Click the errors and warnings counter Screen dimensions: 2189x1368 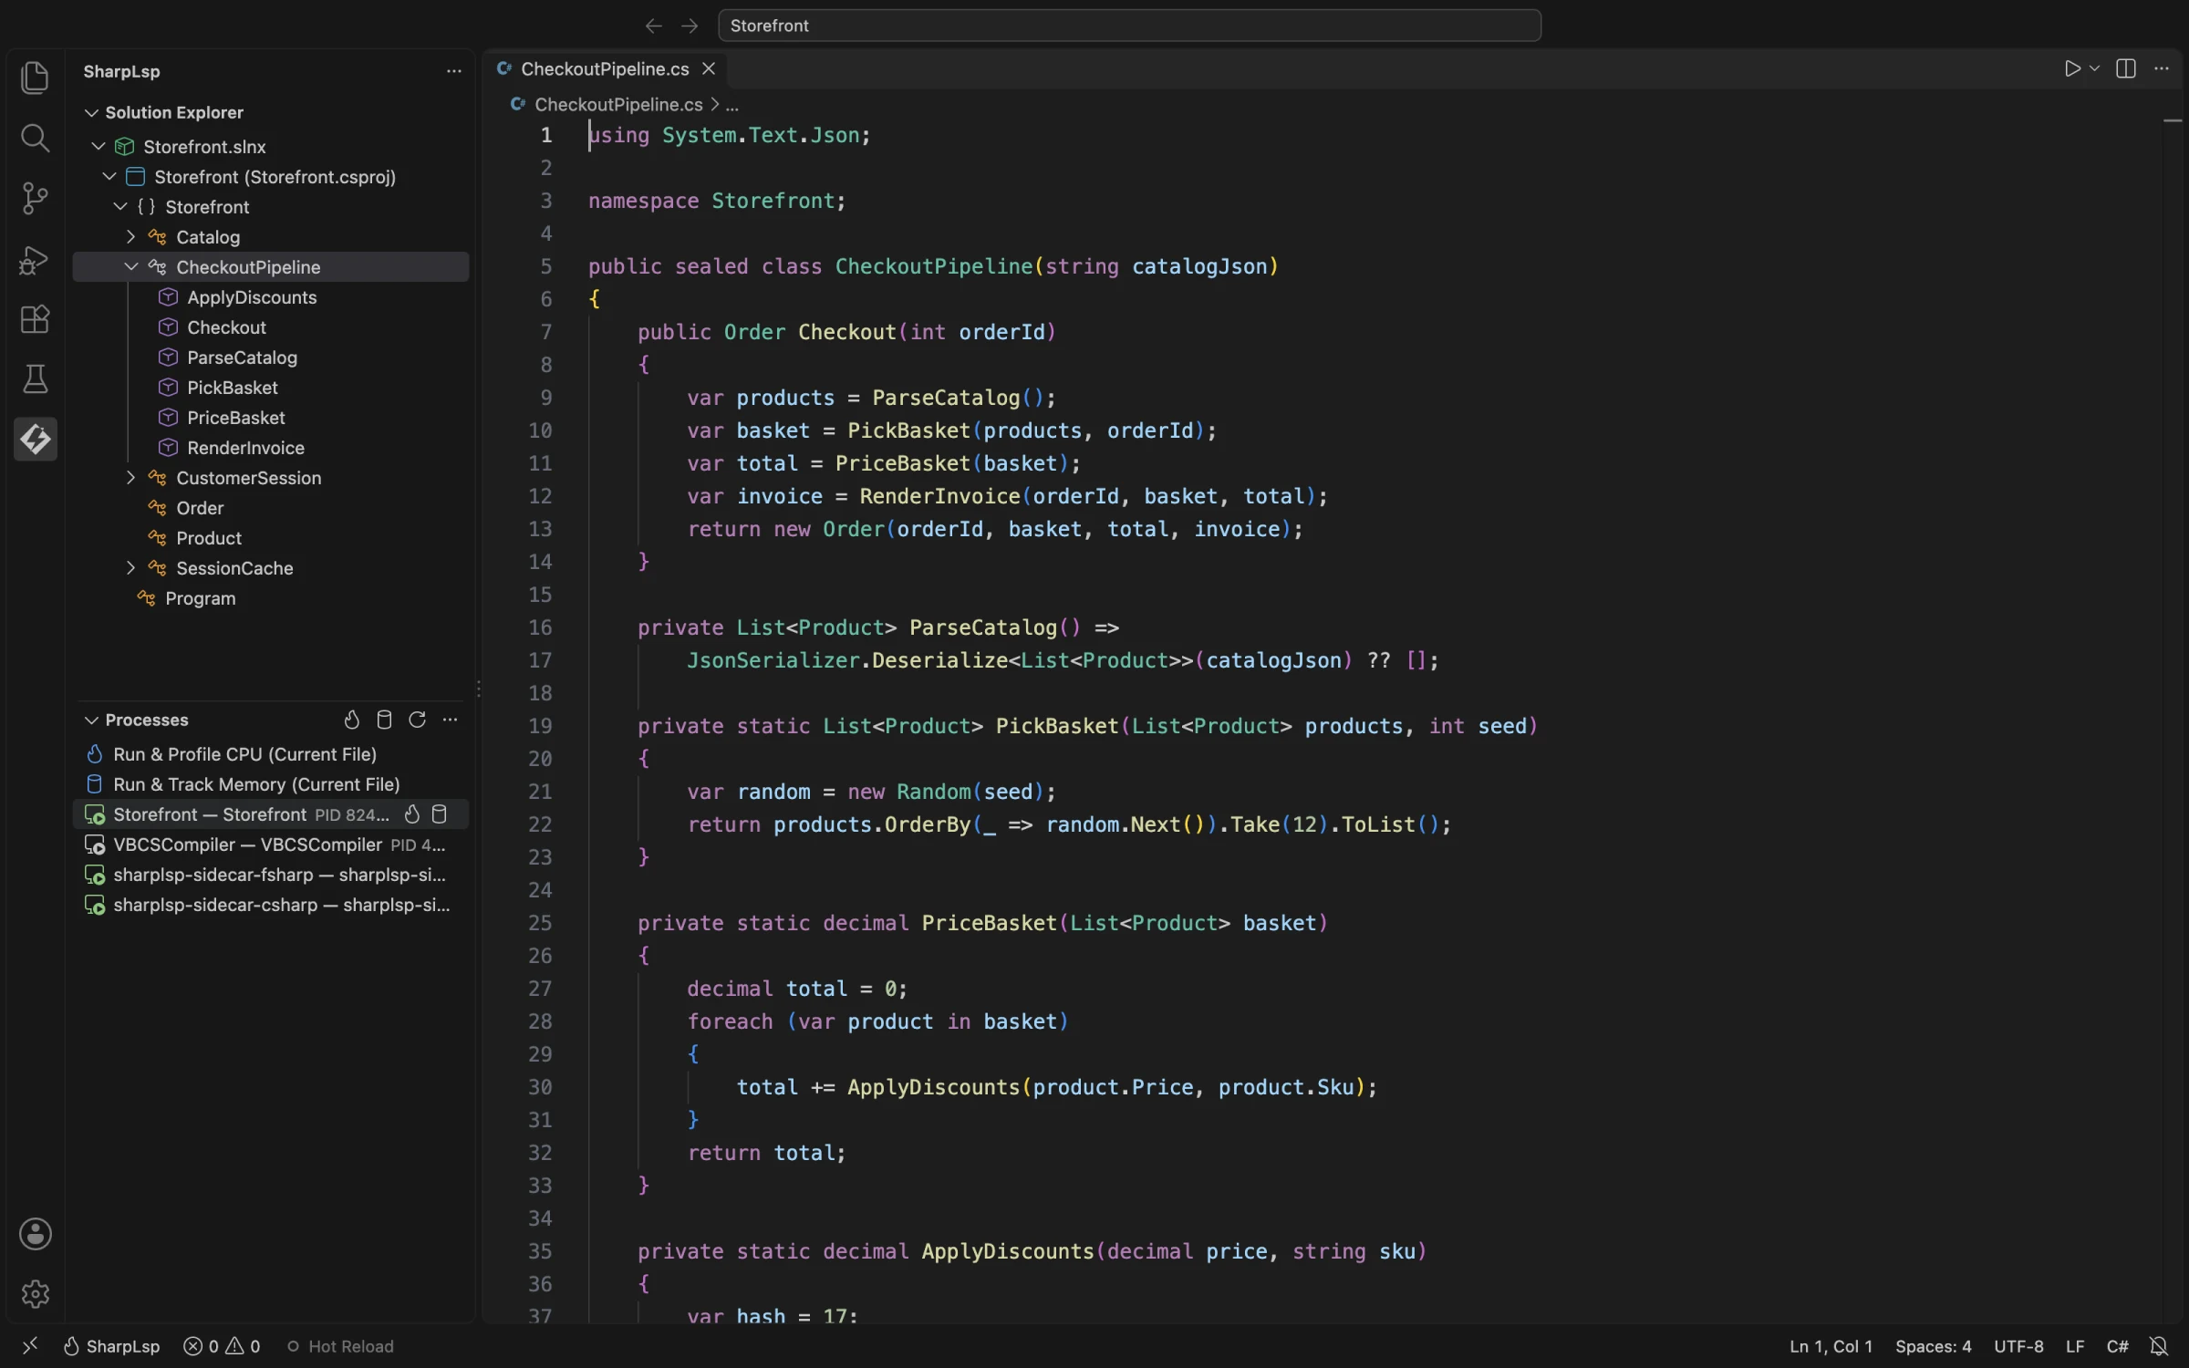pos(222,1347)
